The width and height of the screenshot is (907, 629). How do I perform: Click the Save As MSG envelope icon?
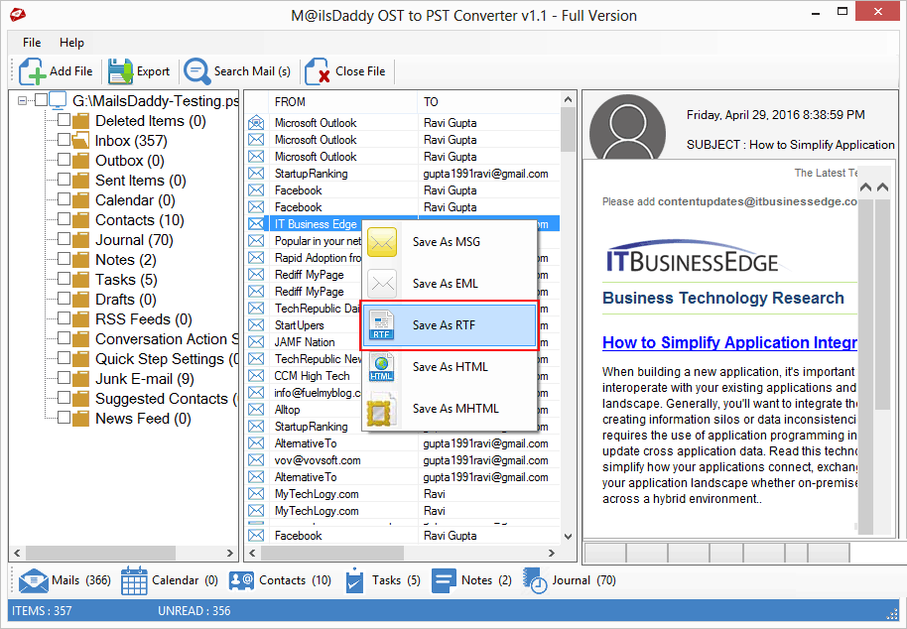382,242
